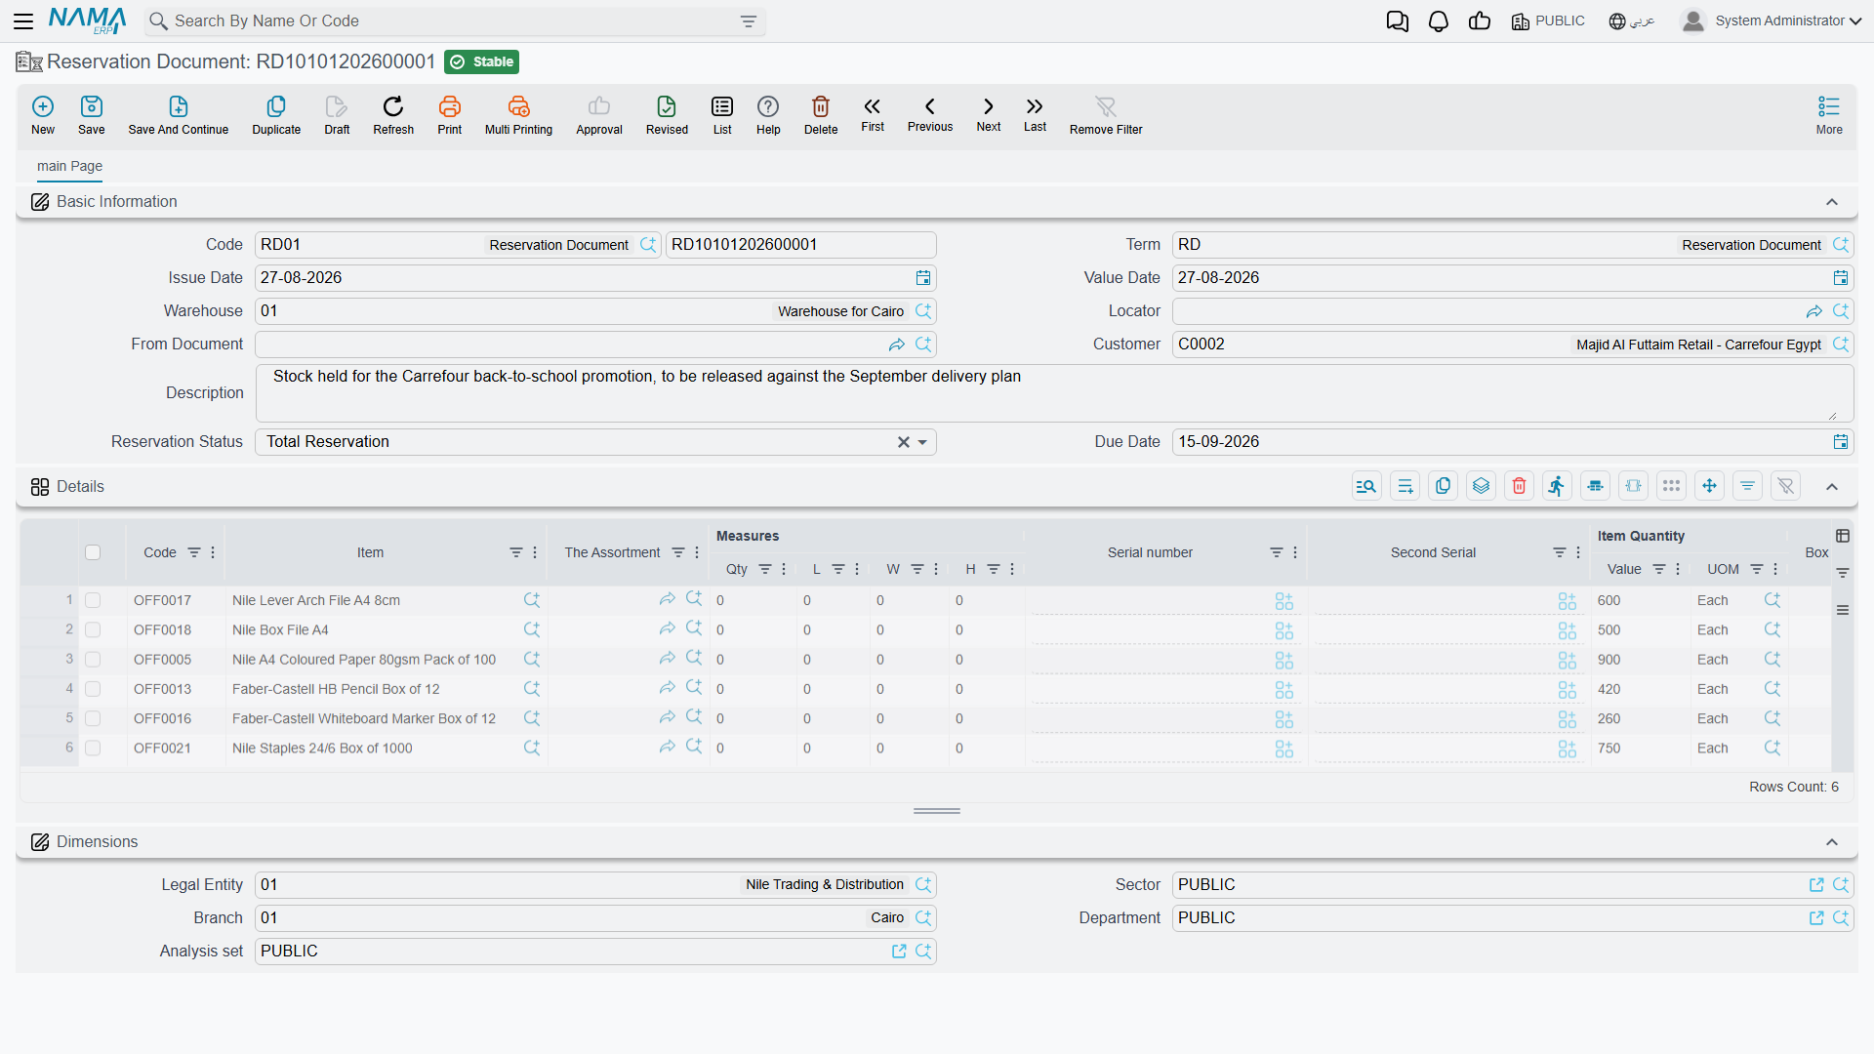Click the Stable status badge
Screen dimensions: 1874x1054
pos(481,61)
